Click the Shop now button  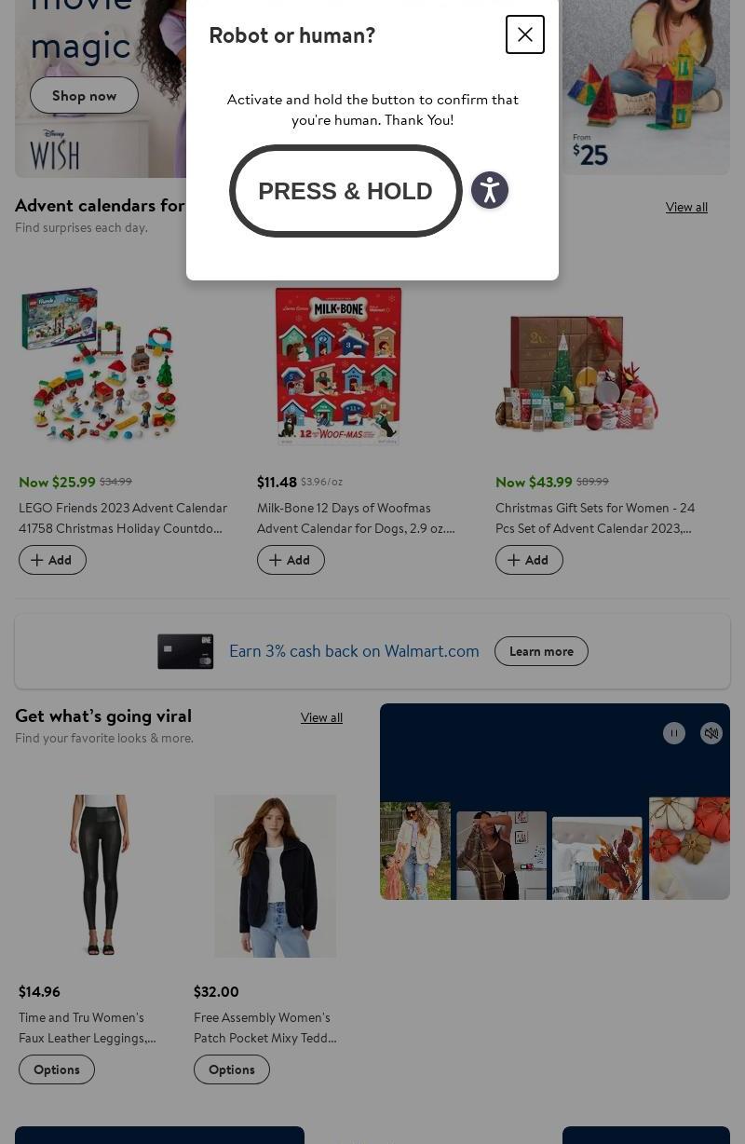click(x=84, y=95)
